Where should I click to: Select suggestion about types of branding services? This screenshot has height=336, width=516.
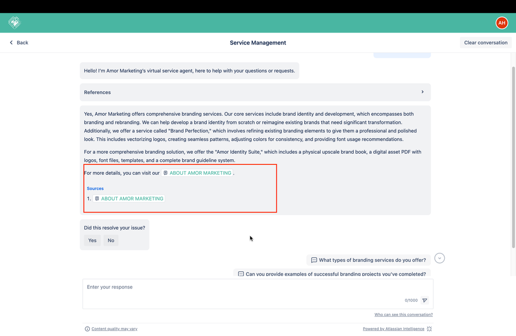coord(368,260)
